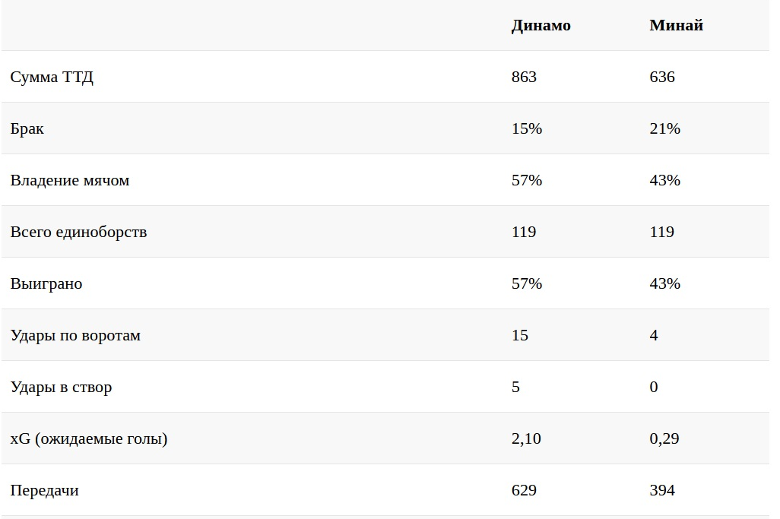The image size is (780, 519).
Task: Click the Минай column header
Action: tap(676, 25)
